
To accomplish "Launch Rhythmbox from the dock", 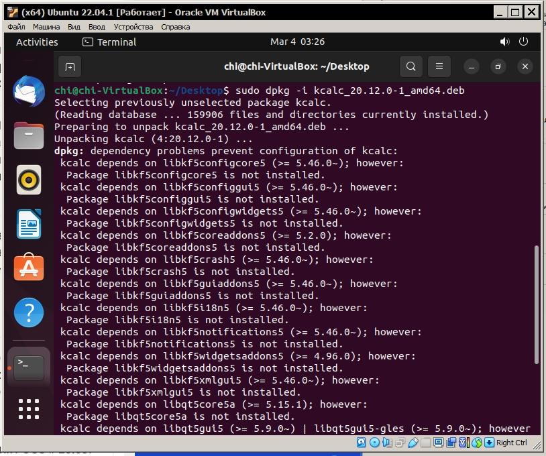I will [29, 180].
